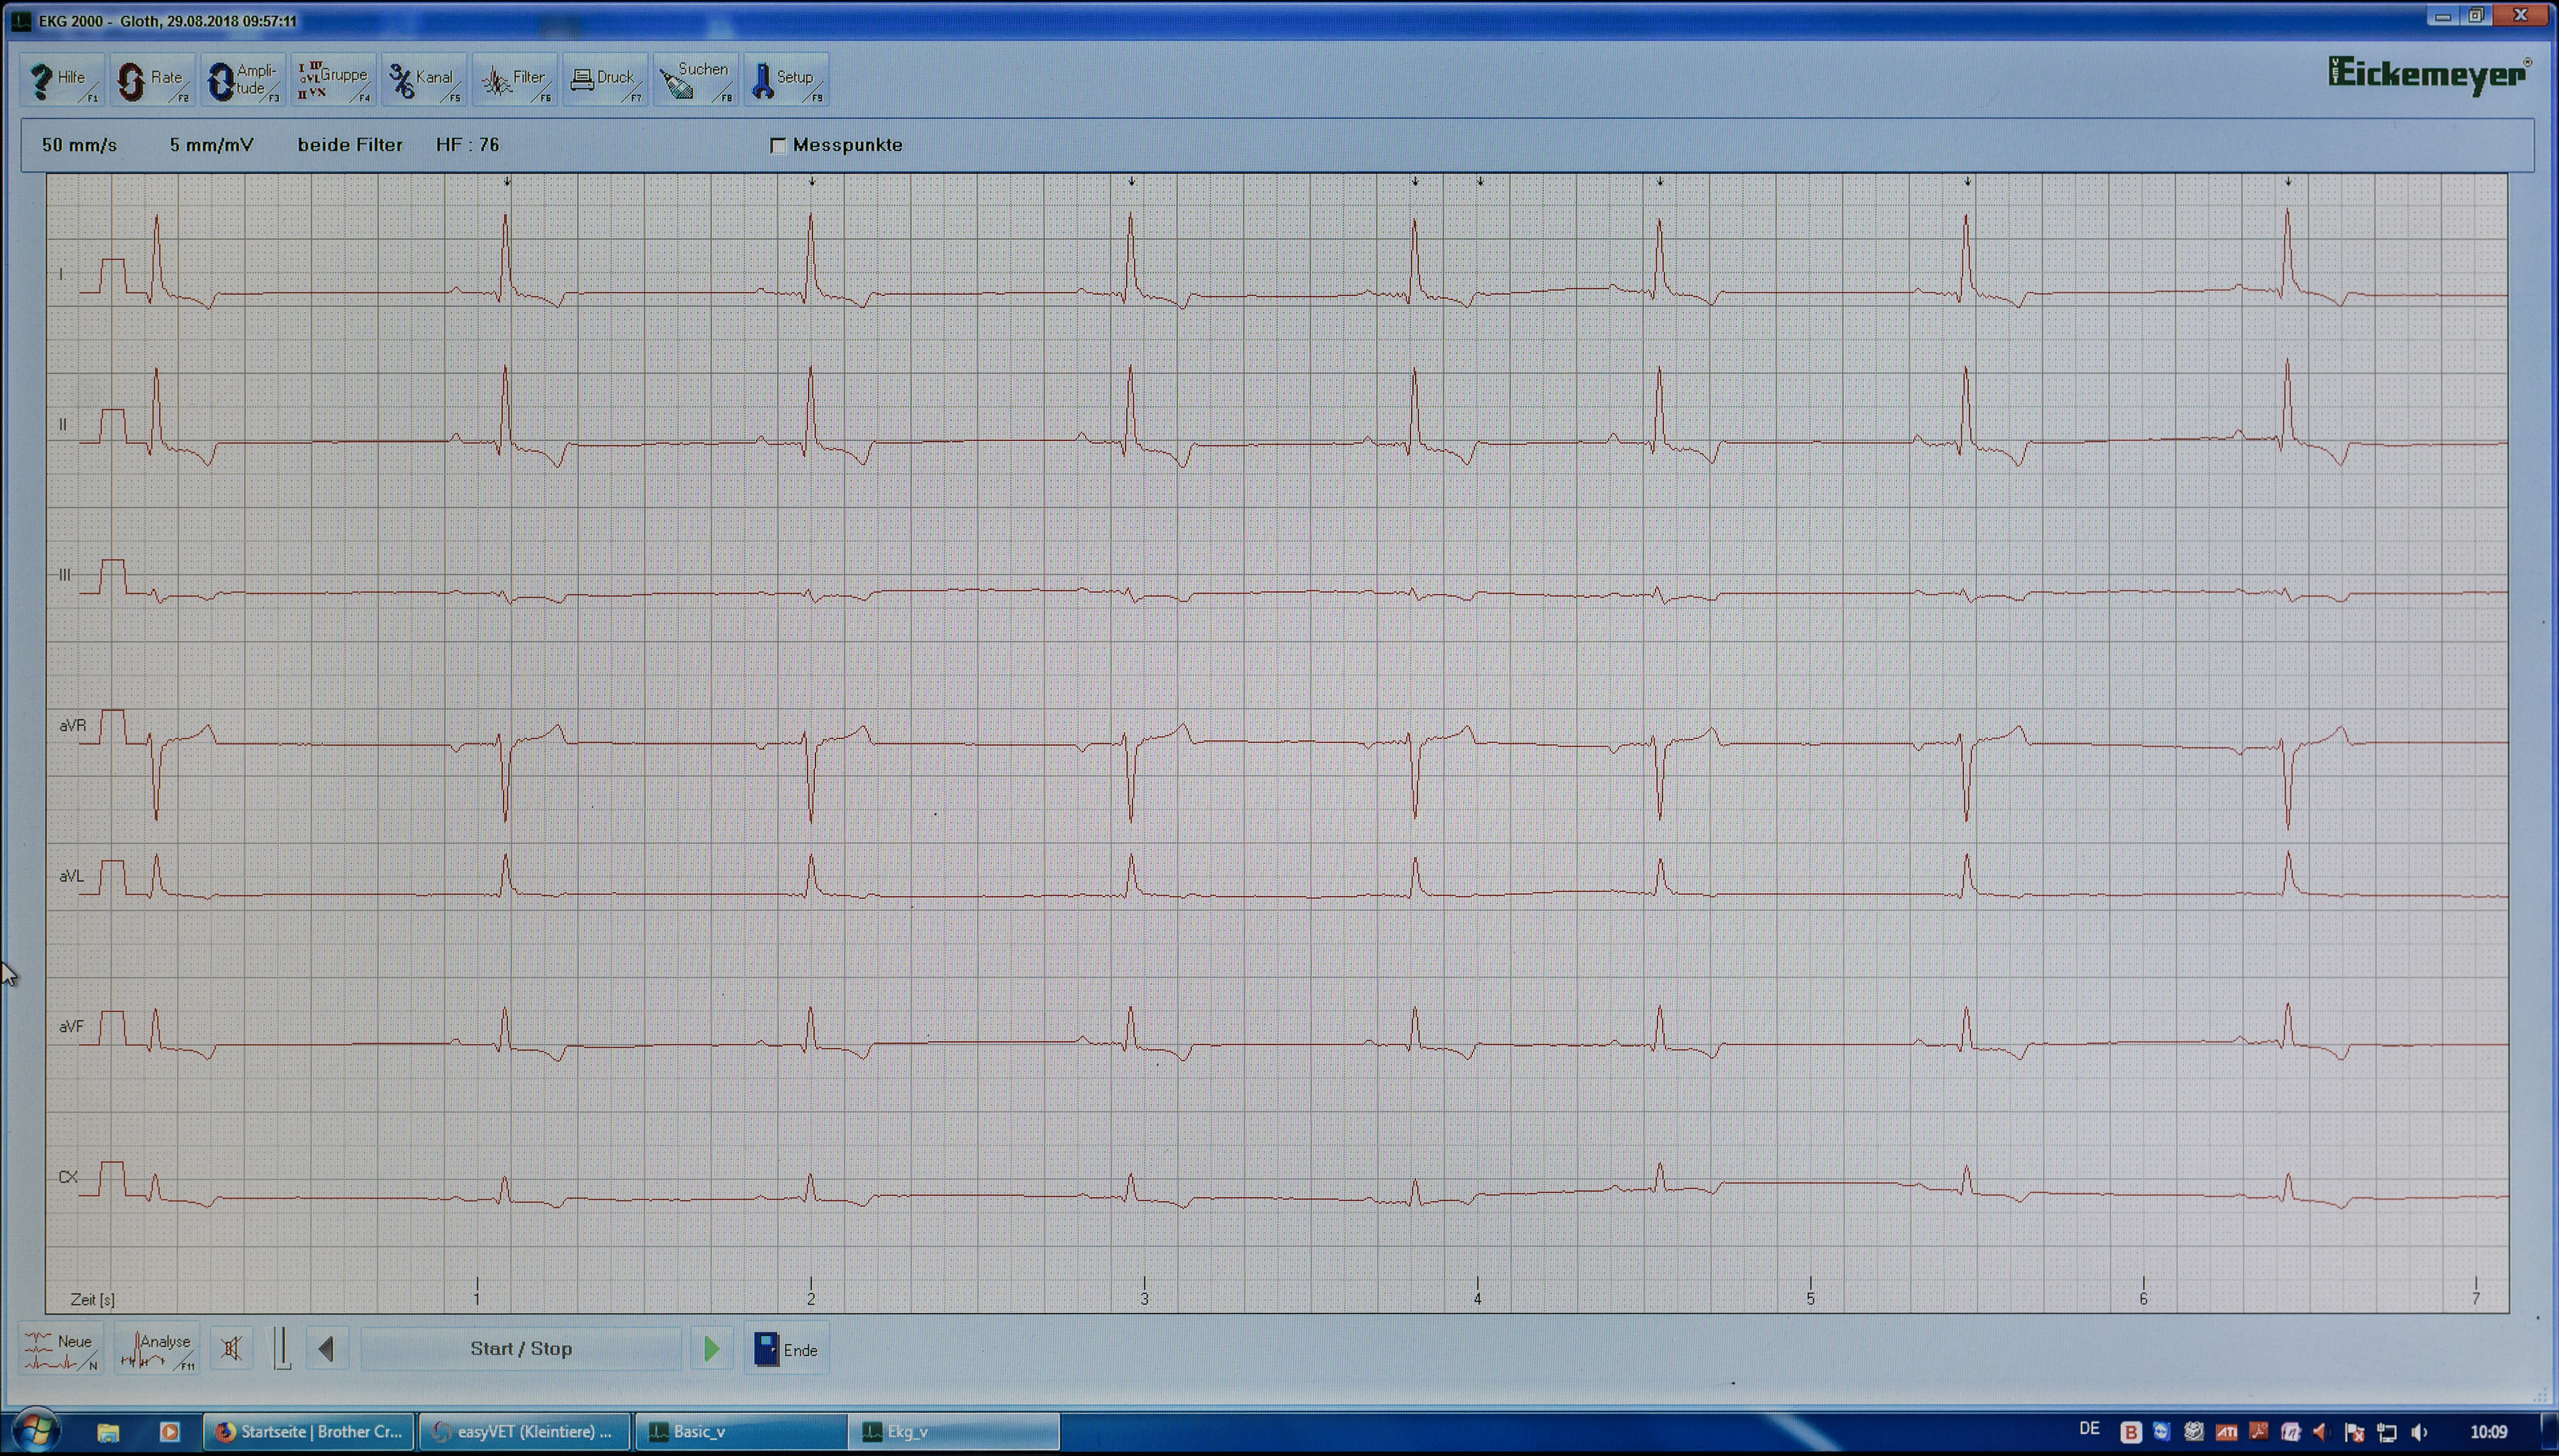Open the Amplitude setting button
Image resolution: width=2559 pixels, height=1456 pixels.
pos(243,80)
